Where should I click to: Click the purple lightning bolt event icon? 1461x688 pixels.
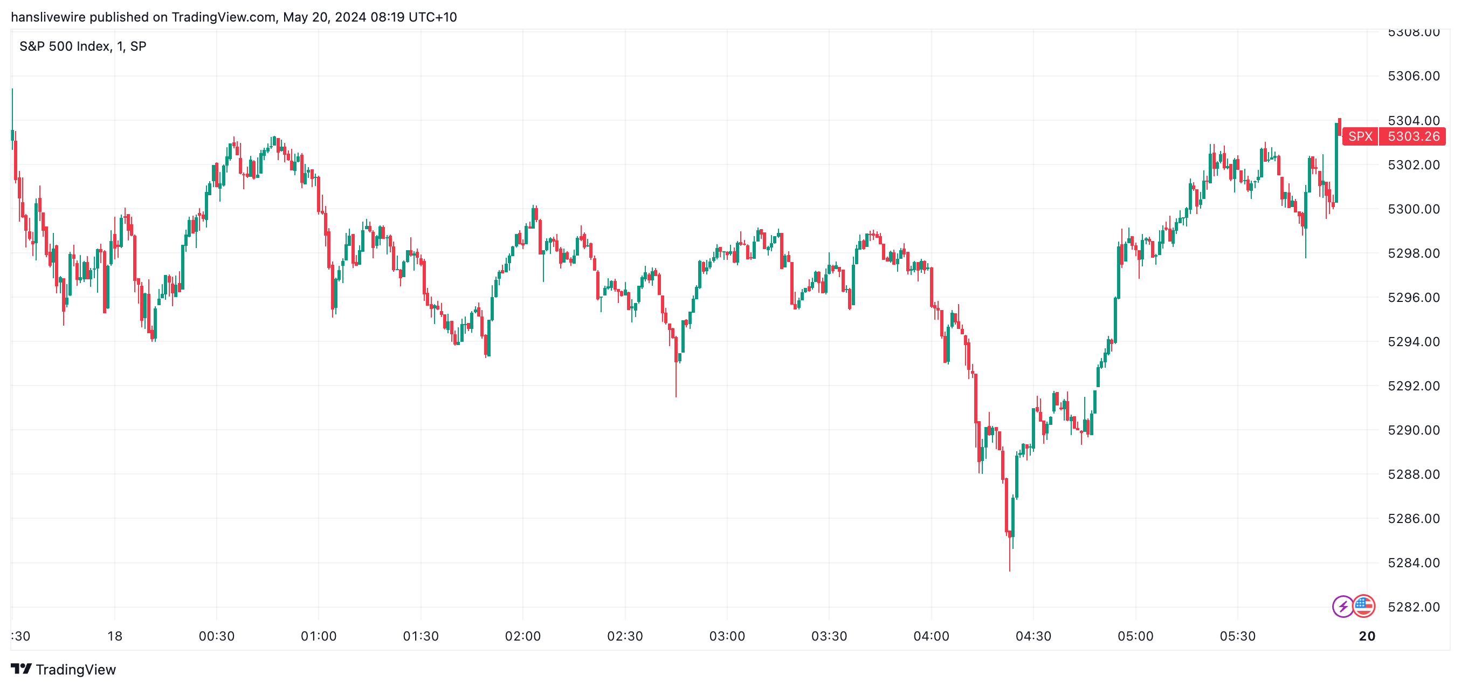(1342, 607)
